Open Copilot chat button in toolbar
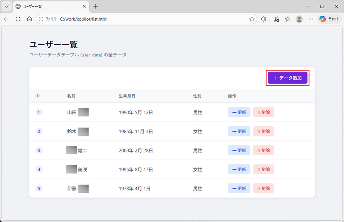 tap(330, 19)
